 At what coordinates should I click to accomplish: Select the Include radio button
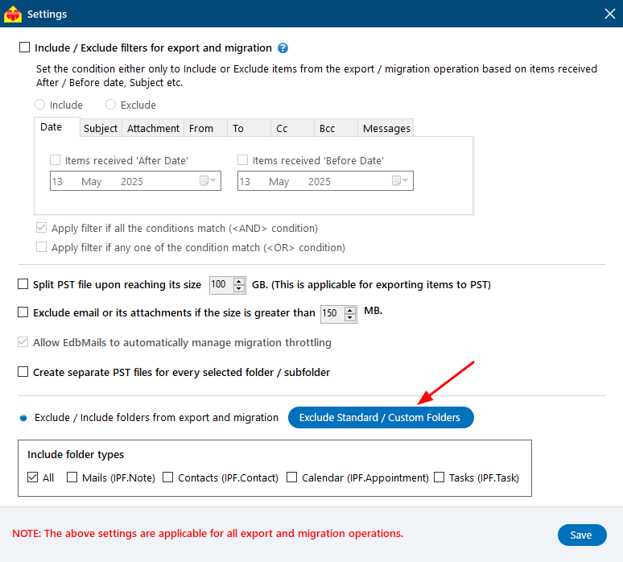tap(39, 105)
